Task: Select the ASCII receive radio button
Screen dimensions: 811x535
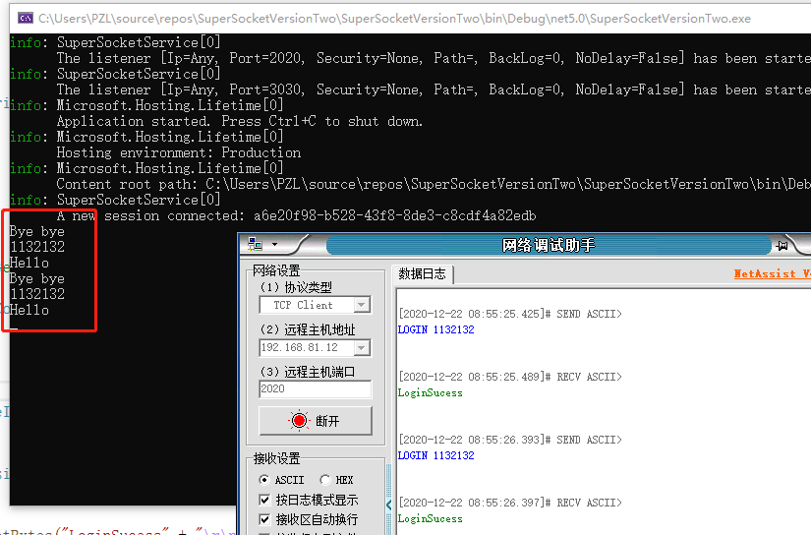Action: pyautogui.click(x=264, y=480)
